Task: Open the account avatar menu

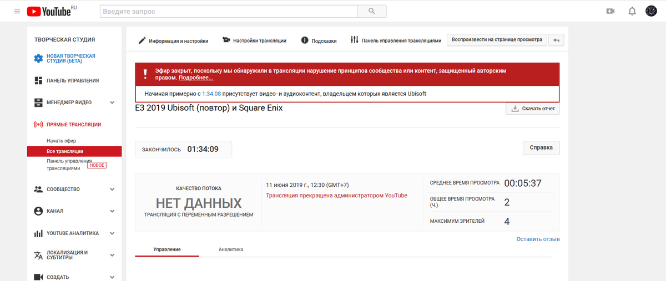Action: click(x=652, y=11)
